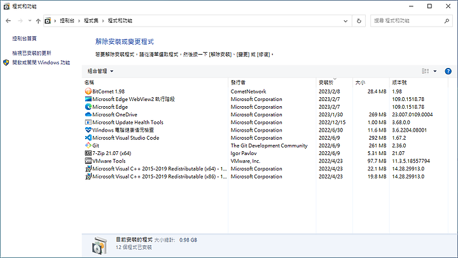
Task: Click the Microsoft Update Health Tools icon
Action: [x=88, y=122]
